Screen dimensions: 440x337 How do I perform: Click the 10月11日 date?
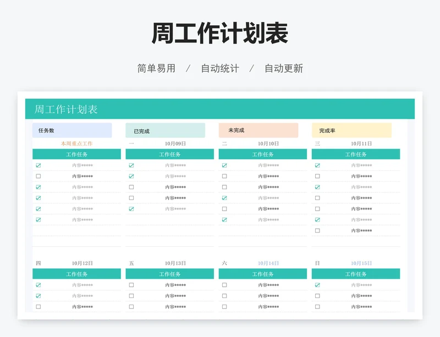361,143
